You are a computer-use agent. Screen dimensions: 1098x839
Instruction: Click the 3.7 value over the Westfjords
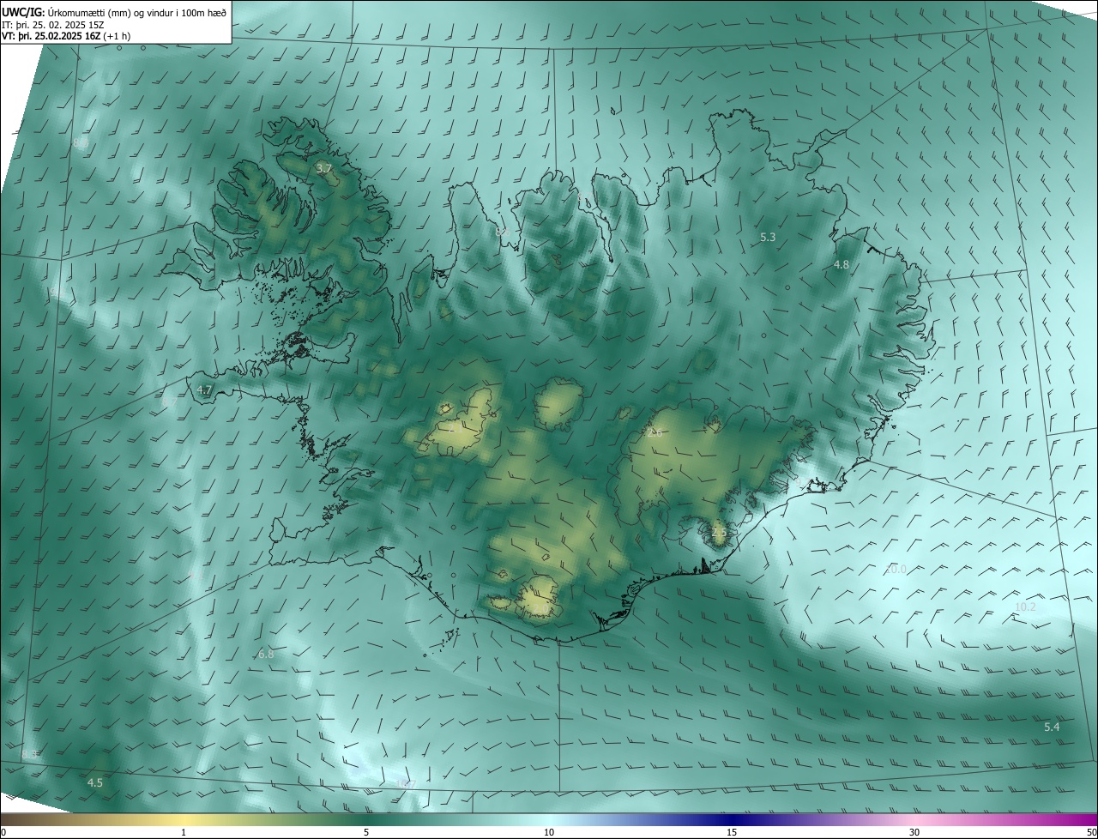tap(323, 168)
